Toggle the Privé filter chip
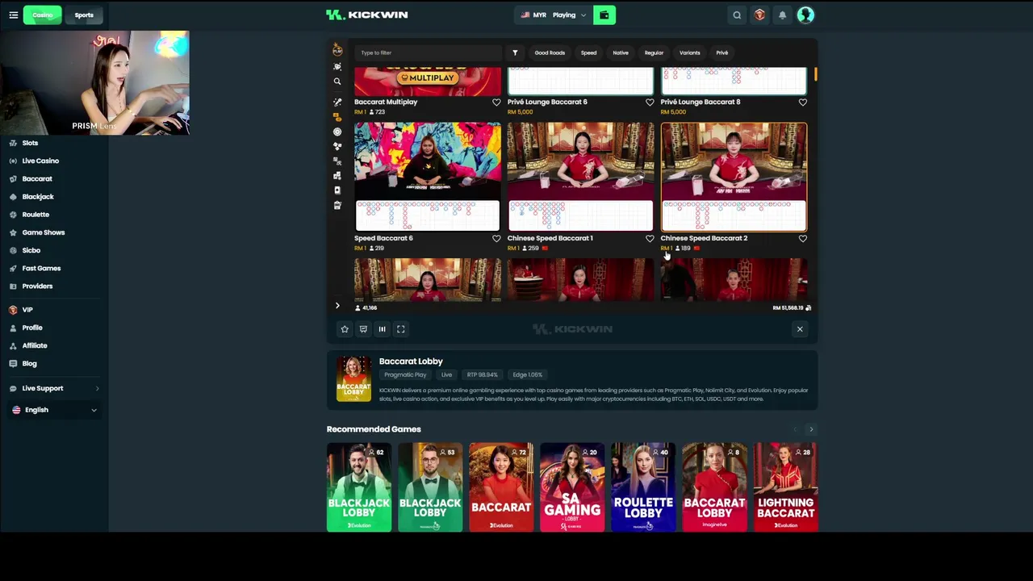Screen dimensions: 1033x581 722,52
